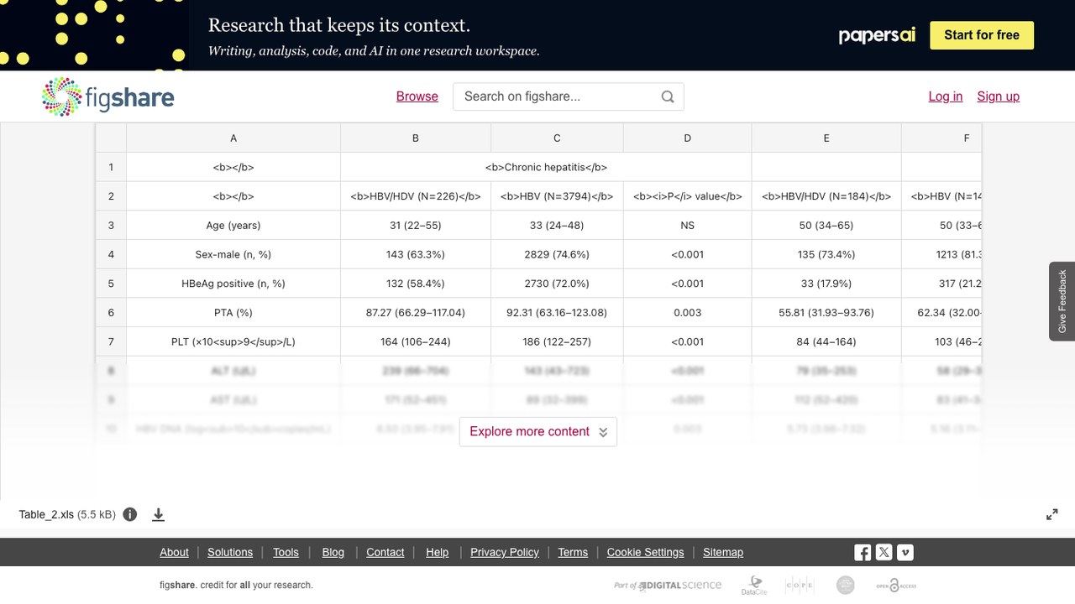
Task: Open Help footer link
Action: (x=438, y=552)
